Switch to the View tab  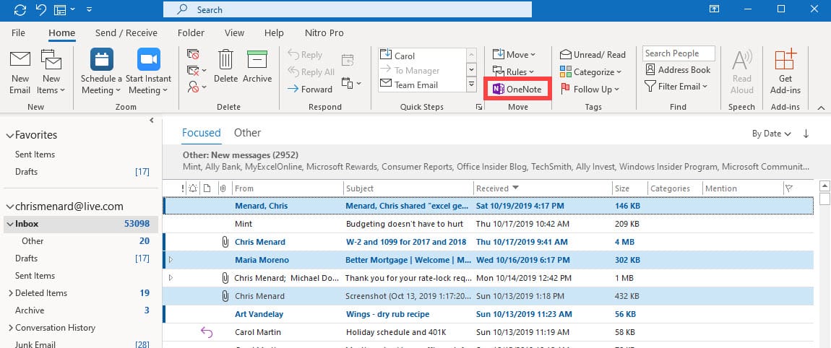tap(234, 32)
